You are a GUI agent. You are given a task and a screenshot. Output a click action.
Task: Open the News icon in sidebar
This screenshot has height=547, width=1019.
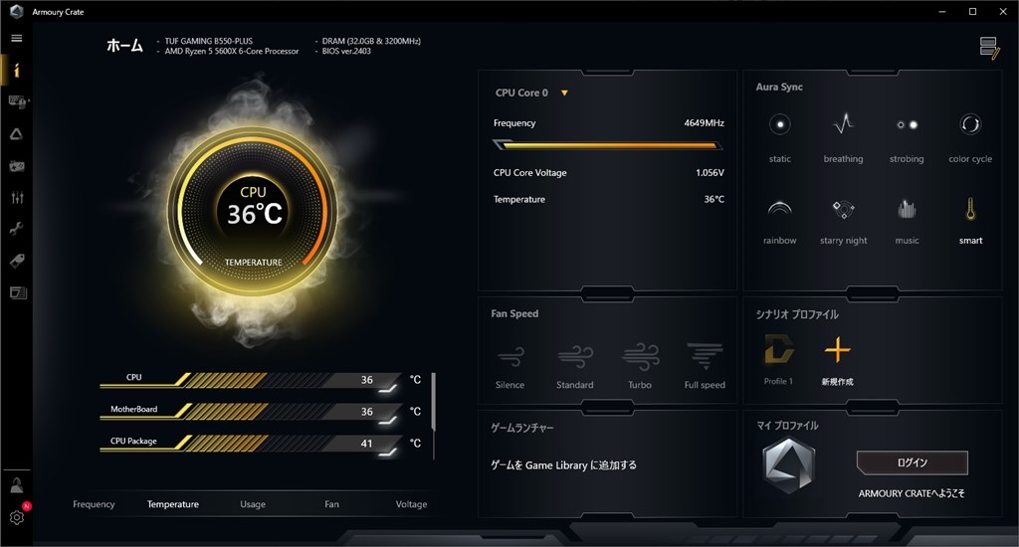pos(18,292)
